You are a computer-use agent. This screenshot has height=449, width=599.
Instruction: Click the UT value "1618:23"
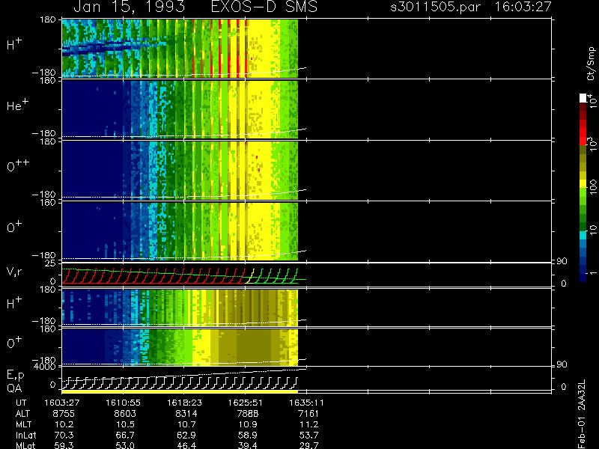tap(184, 403)
